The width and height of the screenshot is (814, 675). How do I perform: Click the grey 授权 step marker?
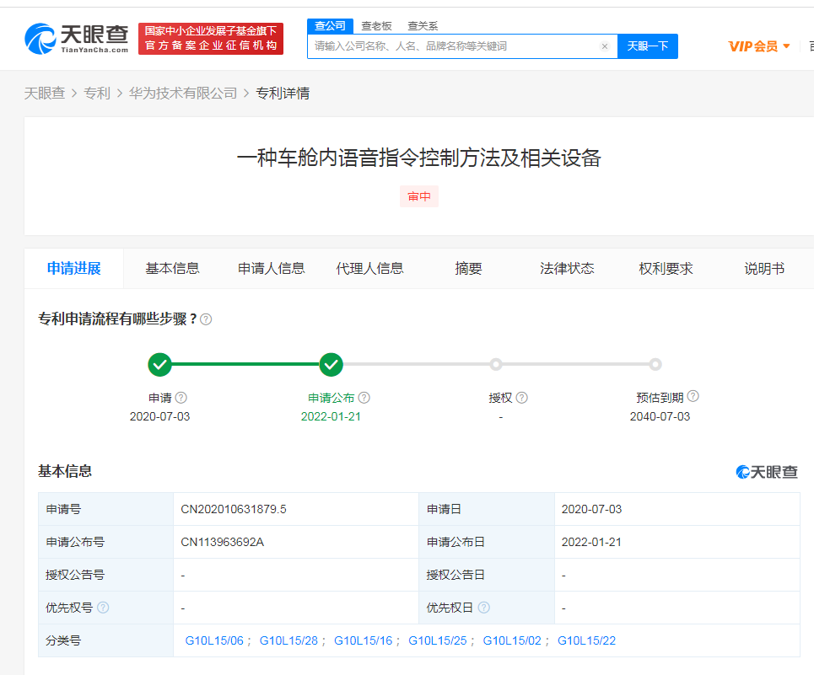(x=496, y=364)
